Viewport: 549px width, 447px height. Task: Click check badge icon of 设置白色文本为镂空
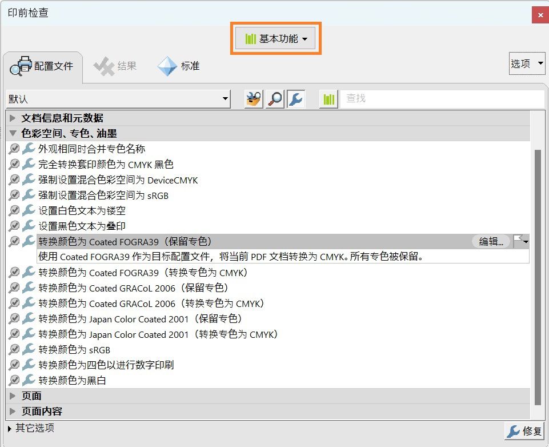tap(14, 210)
